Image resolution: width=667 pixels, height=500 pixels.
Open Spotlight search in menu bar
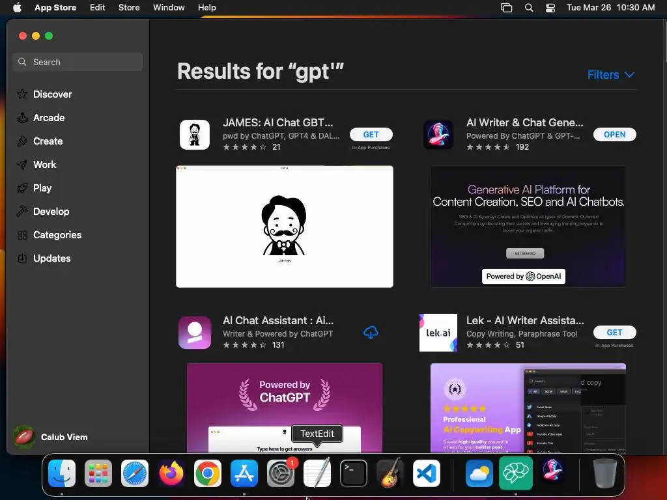pyautogui.click(x=529, y=8)
